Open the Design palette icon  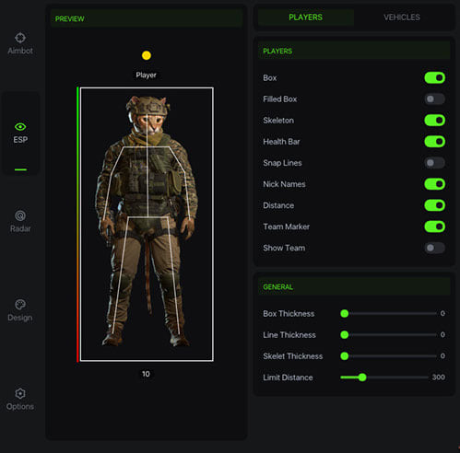point(20,305)
